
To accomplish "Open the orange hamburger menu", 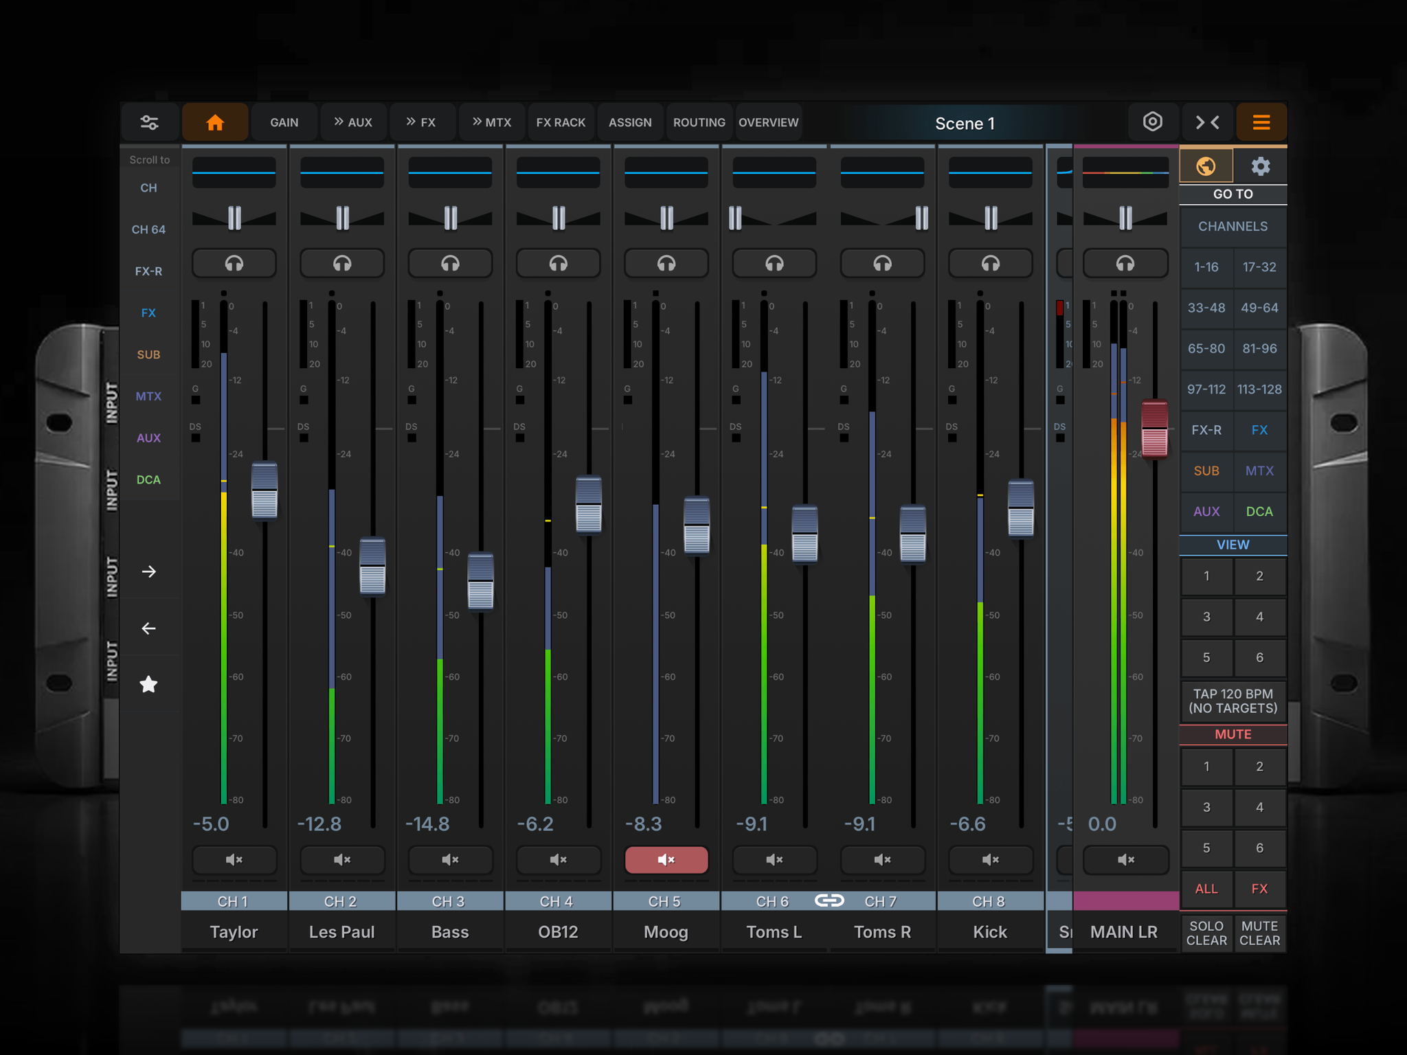I will 1261,122.
